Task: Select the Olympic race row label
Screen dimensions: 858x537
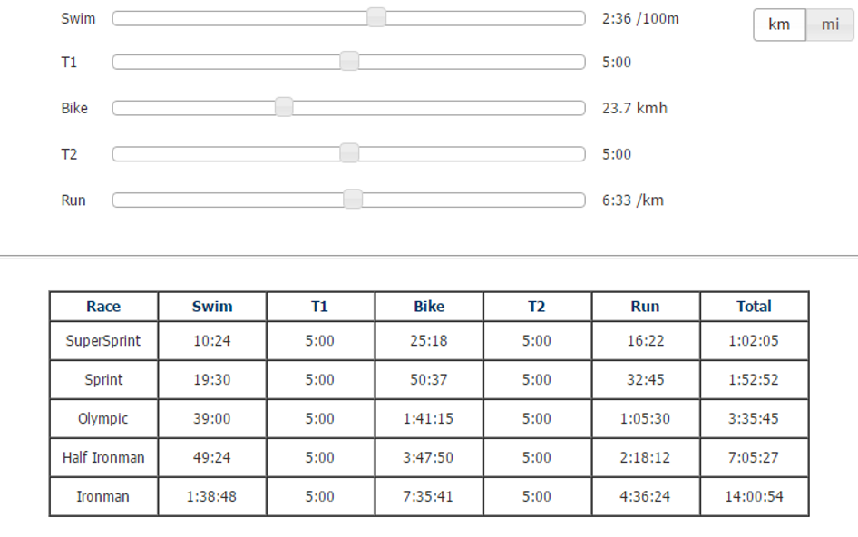Action: [x=103, y=419]
